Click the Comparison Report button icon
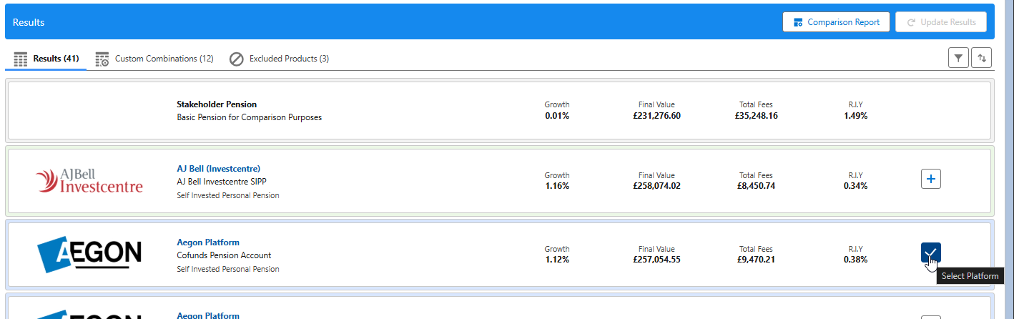Screen dimensions: 1014x319 point(797,22)
